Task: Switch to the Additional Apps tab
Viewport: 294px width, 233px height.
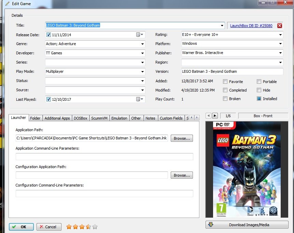Action: (57, 118)
